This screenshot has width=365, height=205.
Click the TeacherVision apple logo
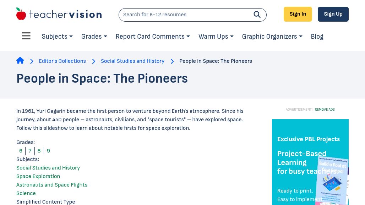21,14
